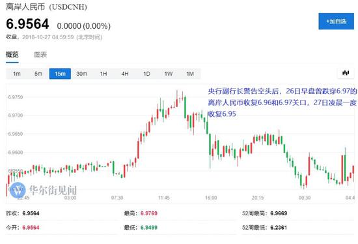Click the 11:45 time axis label

pyautogui.click(x=164, y=198)
